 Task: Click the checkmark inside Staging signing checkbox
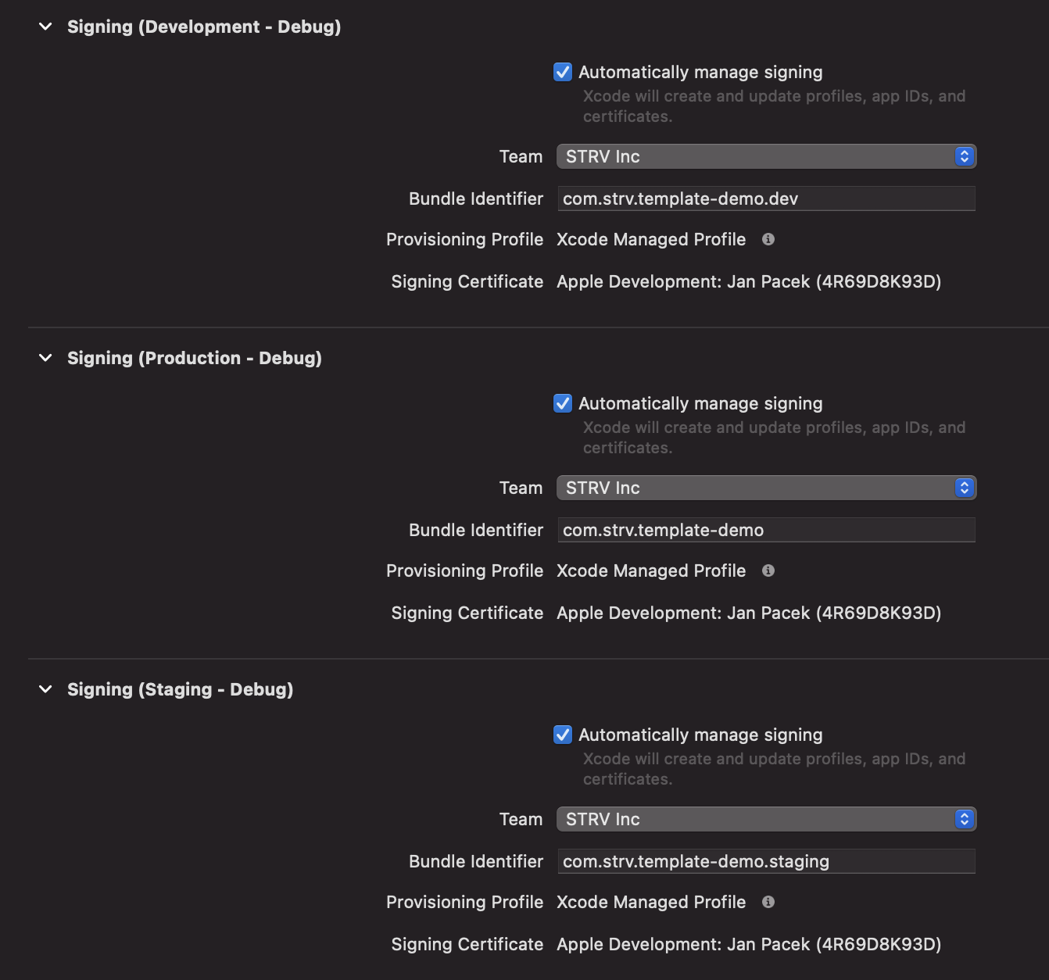562,735
